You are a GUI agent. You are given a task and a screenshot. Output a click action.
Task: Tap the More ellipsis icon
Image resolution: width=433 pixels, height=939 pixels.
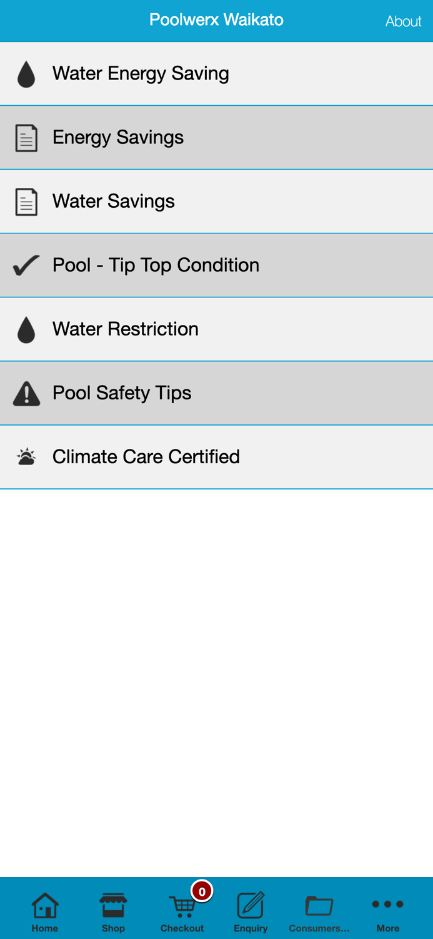pos(387,905)
